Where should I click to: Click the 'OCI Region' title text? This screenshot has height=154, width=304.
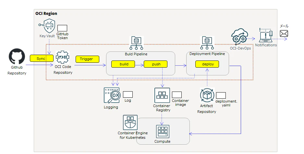[x=46, y=14]
